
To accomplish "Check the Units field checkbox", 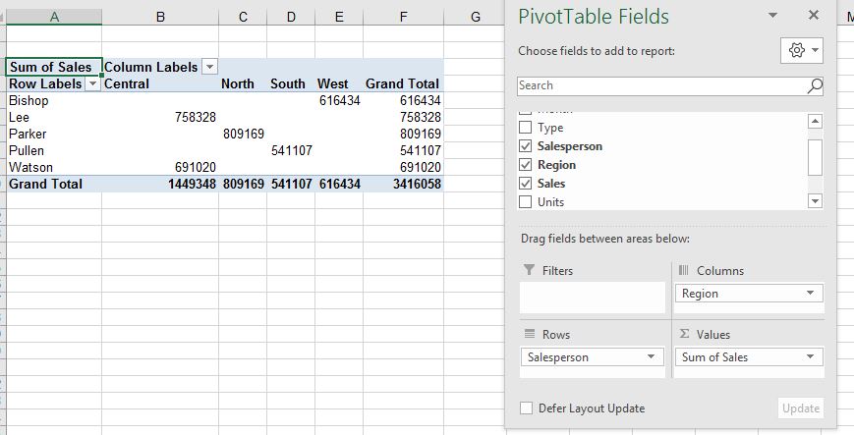I will pos(526,202).
